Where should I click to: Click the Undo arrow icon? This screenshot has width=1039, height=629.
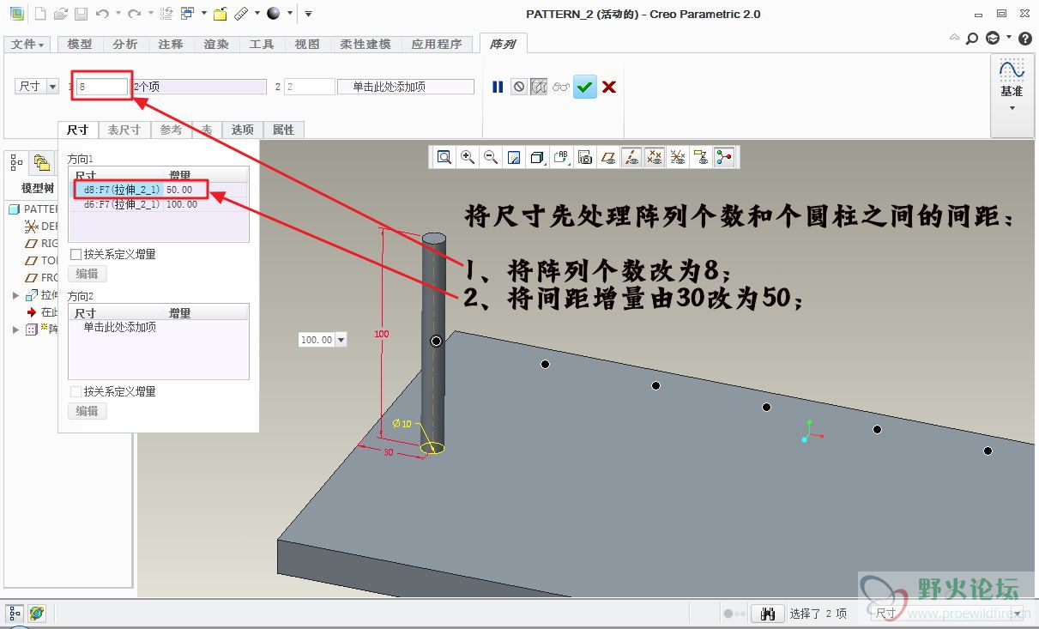[102, 14]
